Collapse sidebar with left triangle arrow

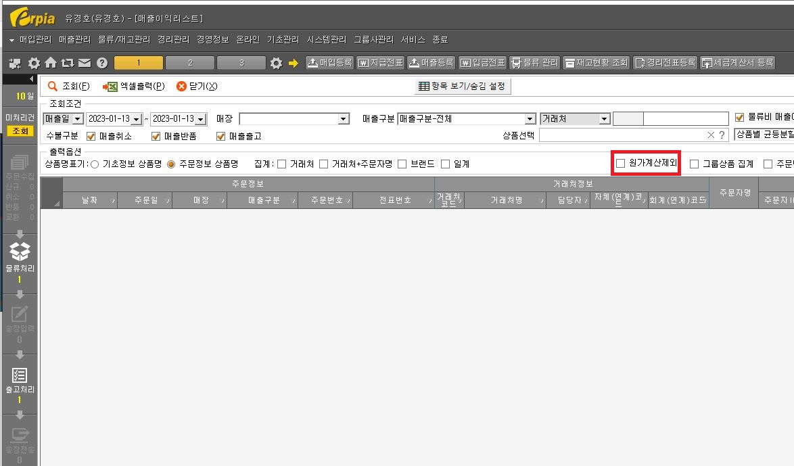click(x=31, y=79)
